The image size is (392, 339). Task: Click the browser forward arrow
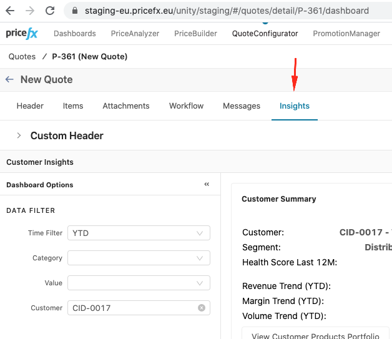[x=30, y=11]
